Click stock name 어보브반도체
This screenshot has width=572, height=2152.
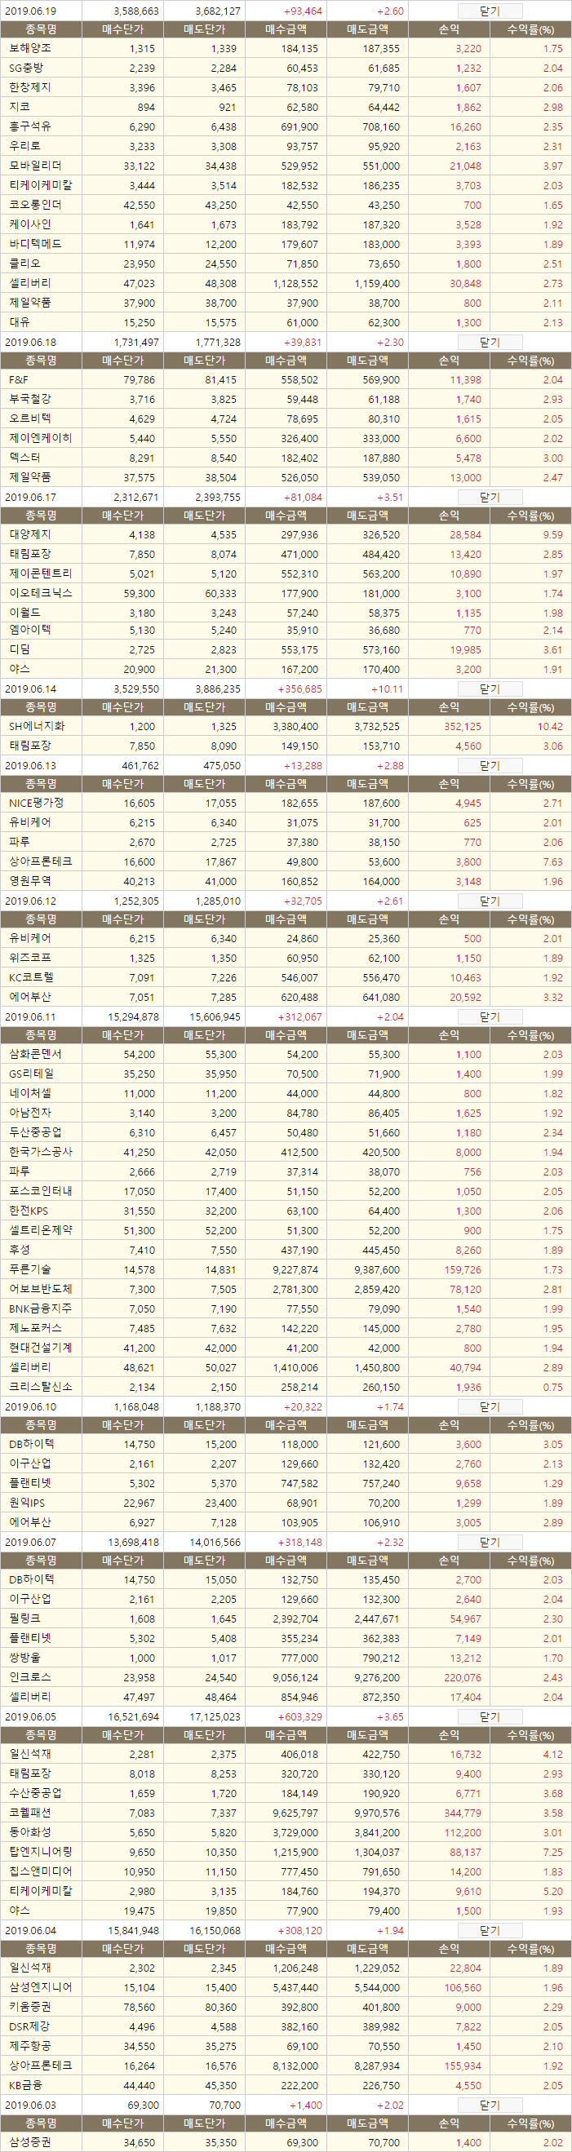click(x=39, y=1289)
